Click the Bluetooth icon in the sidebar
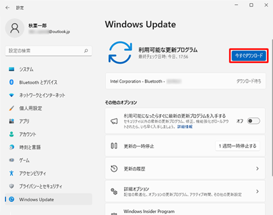 (11, 82)
